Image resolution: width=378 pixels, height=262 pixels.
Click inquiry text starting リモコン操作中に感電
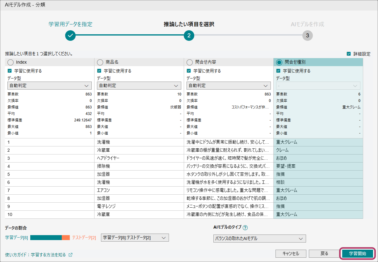[x=229, y=190]
